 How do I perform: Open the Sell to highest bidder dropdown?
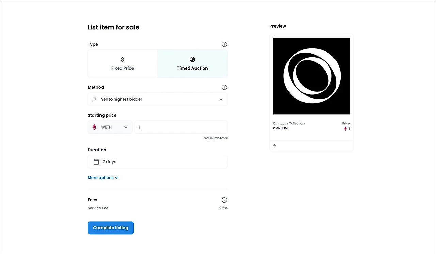157,99
